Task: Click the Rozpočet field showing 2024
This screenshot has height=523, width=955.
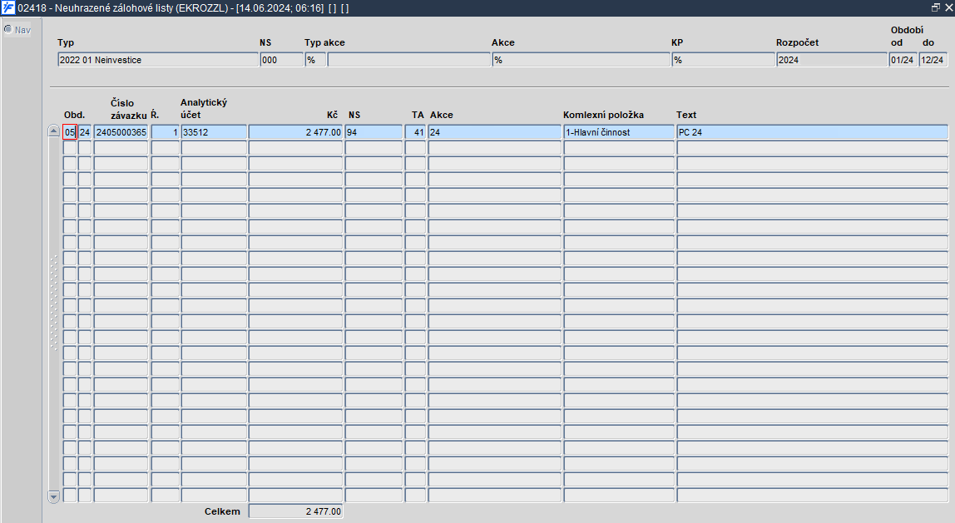Action: point(832,60)
